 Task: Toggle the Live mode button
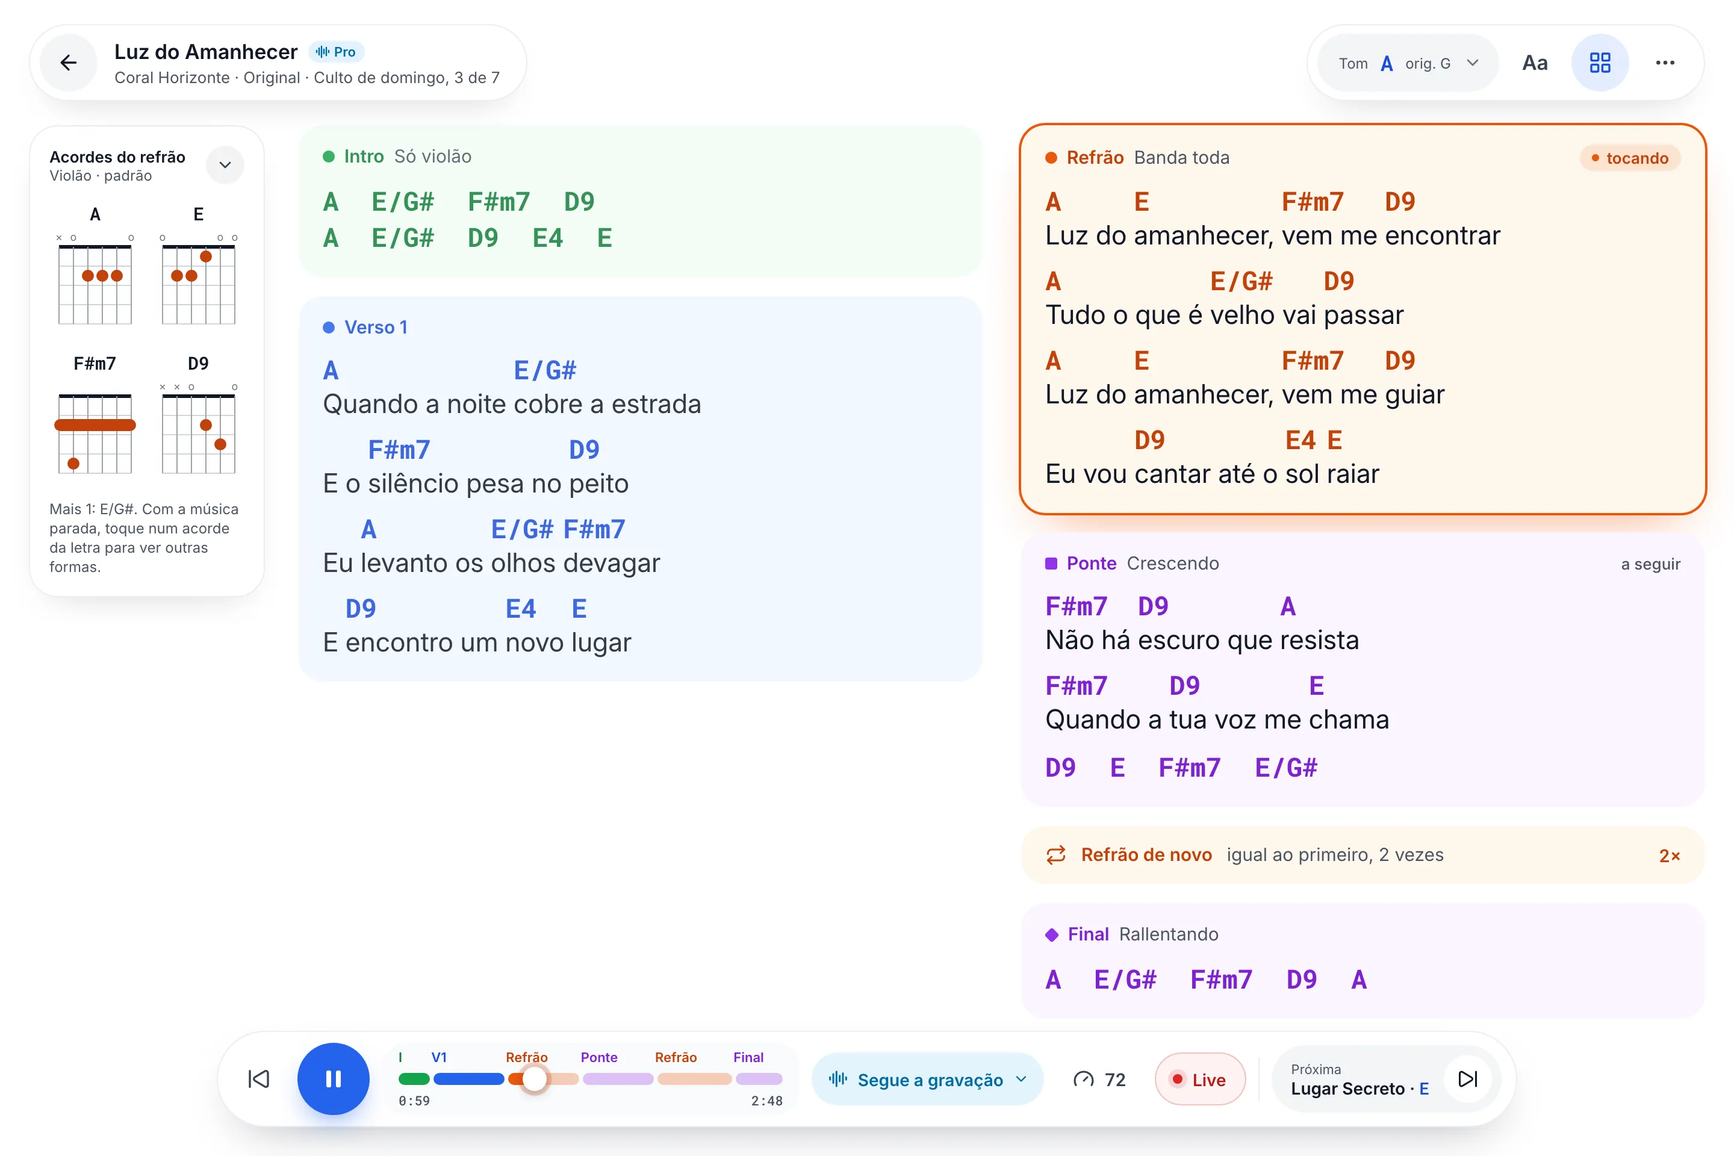pyautogui.click(x=1199, y=1080)
